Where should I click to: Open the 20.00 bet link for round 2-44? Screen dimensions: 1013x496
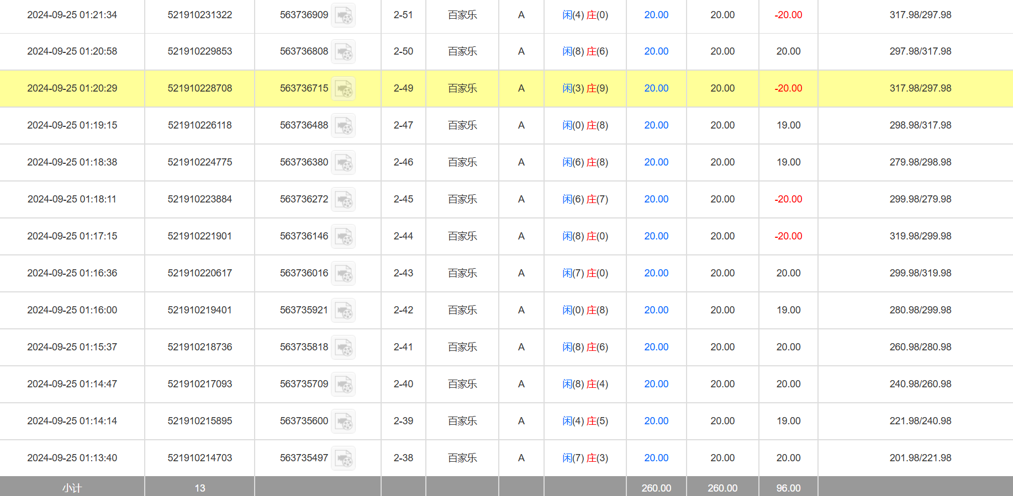click(x=656, y=236)
